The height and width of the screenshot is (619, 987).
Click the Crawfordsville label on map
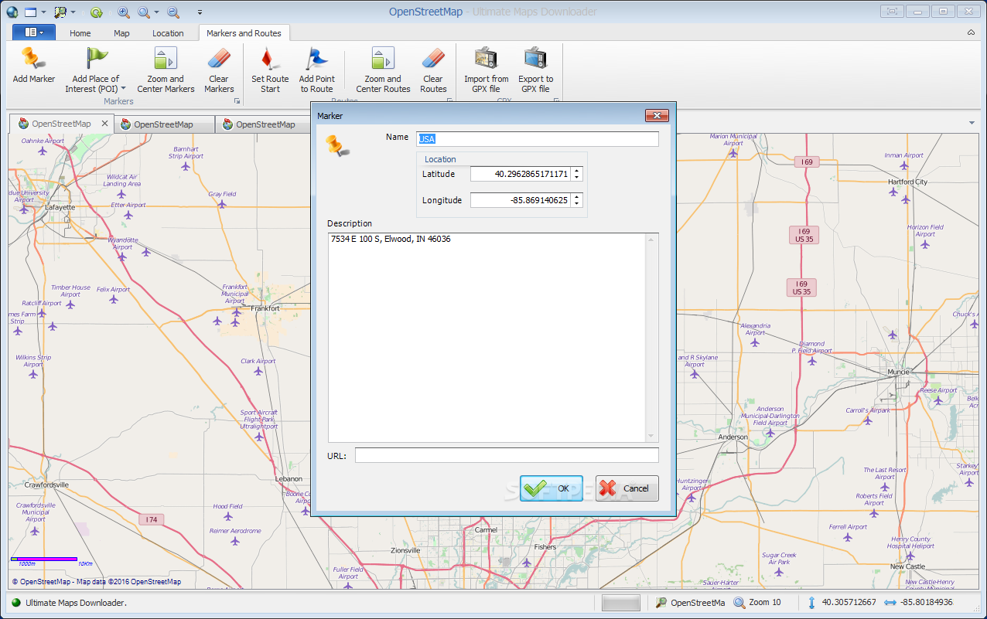click(46, 485)
